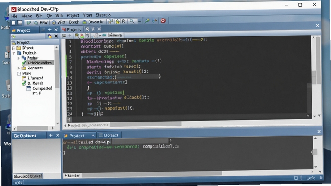
Task: Select E.fanecet in the project tree
Action: (33, 78)
